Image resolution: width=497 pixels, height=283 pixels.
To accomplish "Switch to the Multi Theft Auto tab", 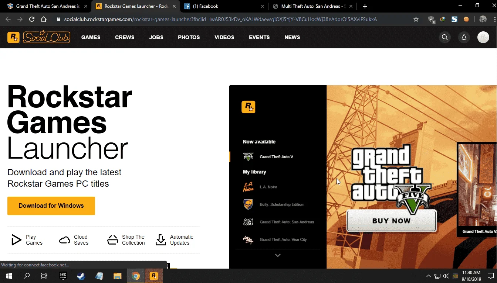I will 313,6.
